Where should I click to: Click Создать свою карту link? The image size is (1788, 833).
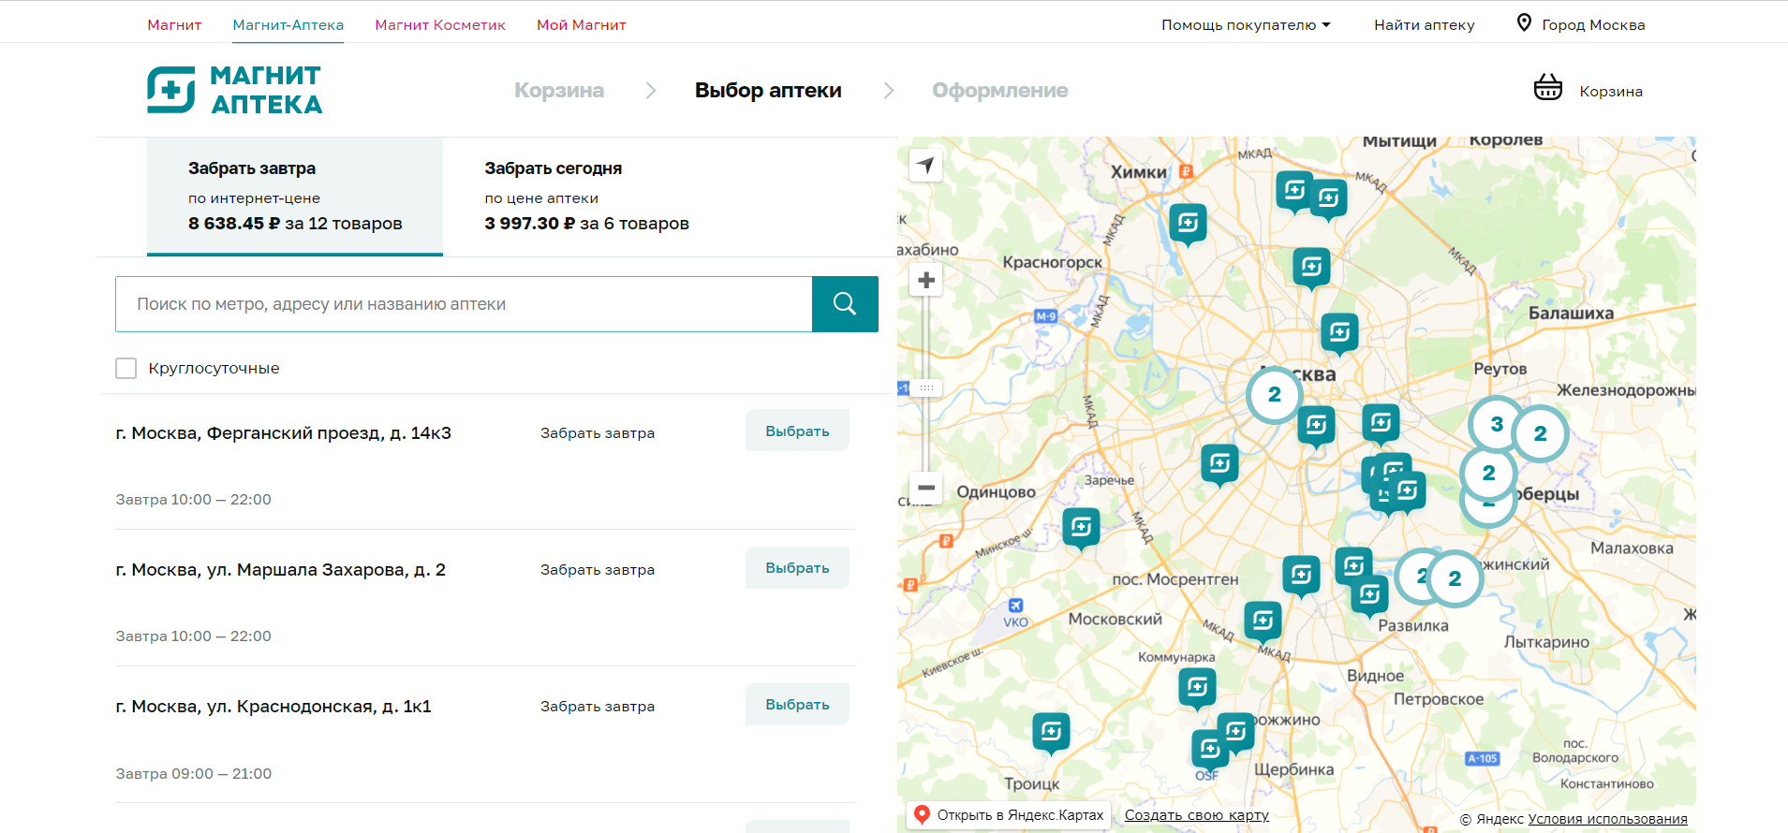(1197, 815)
